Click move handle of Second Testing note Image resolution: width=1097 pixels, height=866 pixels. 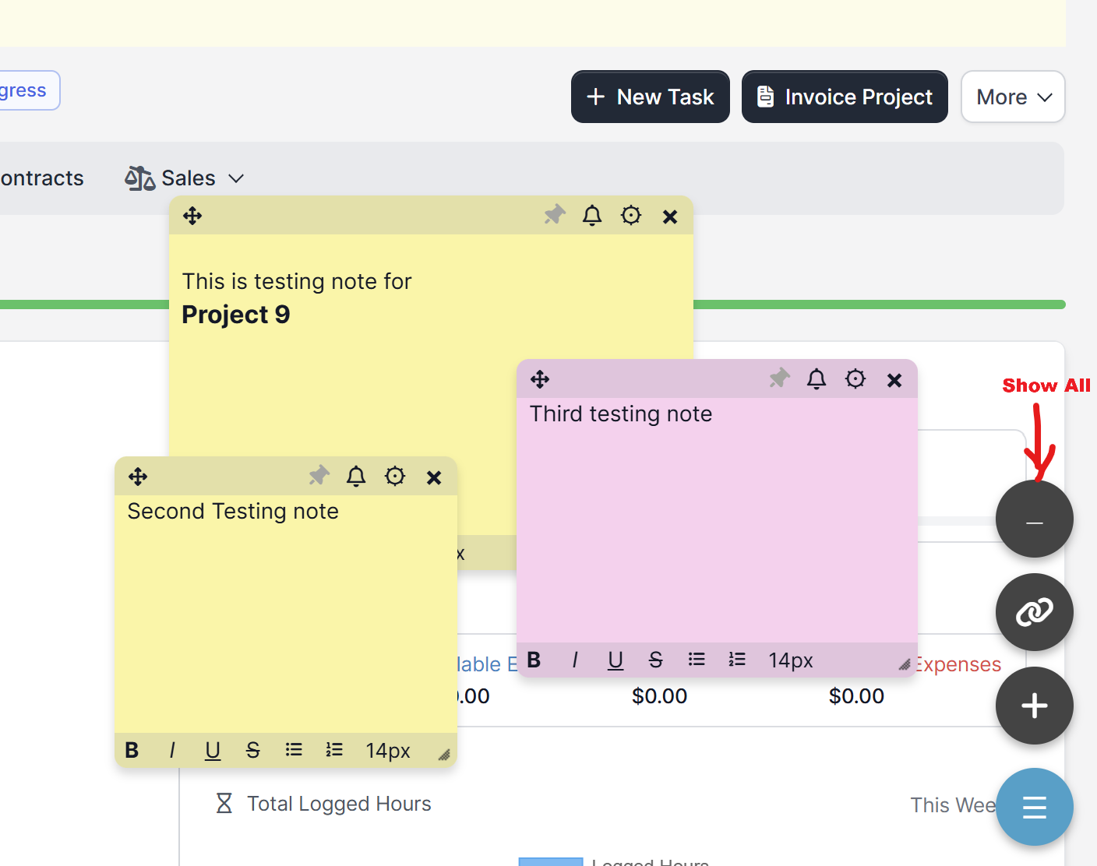138,477
